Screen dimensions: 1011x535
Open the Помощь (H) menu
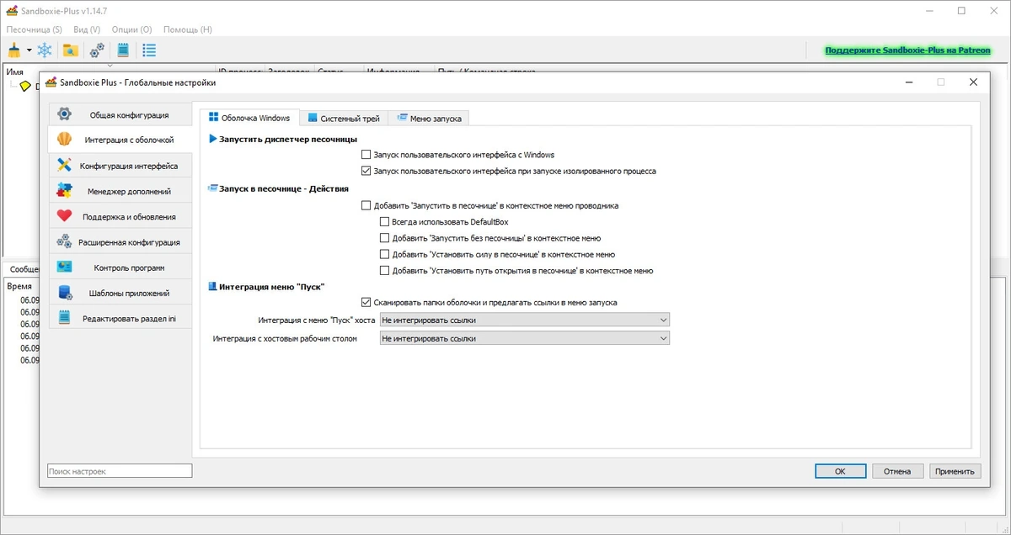187,29
